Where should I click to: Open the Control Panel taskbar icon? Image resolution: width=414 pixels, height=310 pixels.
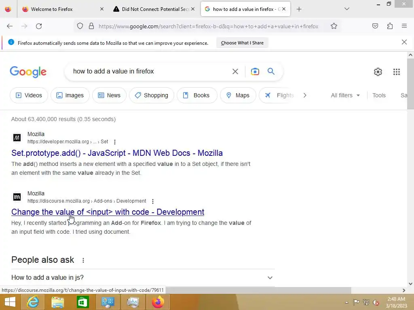coord(108,302)
